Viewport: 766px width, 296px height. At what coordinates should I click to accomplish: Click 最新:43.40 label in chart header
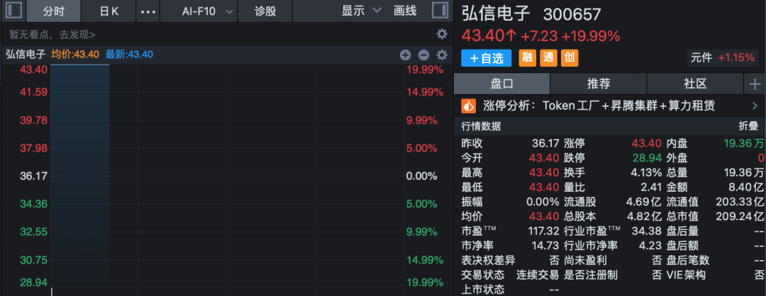coord(129,55)
